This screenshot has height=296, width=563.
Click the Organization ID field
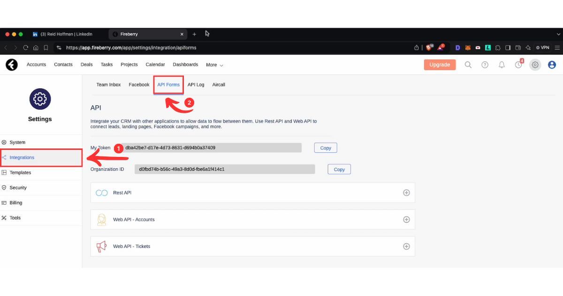[225, 169]
